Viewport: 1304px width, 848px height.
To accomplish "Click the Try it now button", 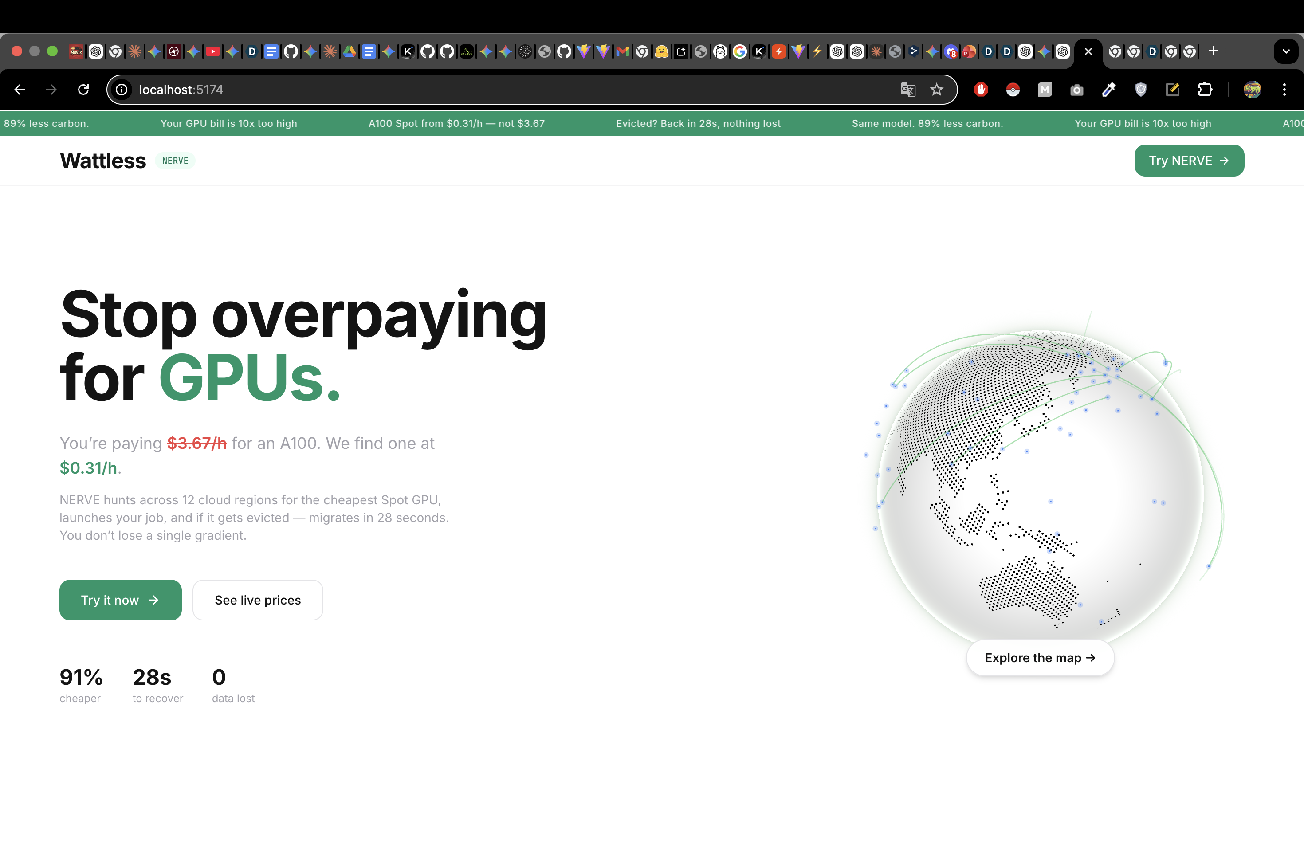I will (x=120, y=600).
